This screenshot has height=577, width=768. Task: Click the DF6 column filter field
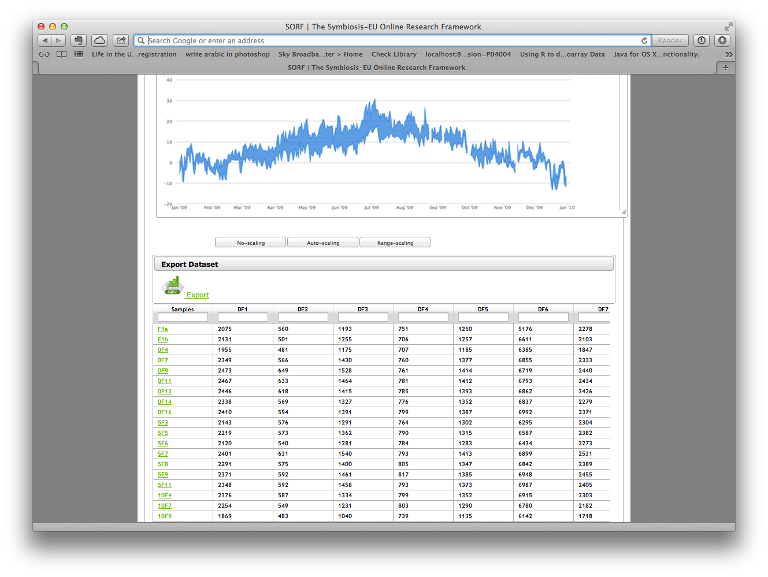(543, 317)
